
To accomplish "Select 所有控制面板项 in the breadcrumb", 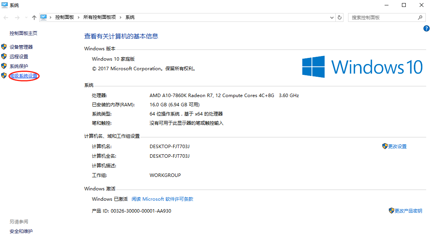I will pyautogui.click(x=100, y=17).
